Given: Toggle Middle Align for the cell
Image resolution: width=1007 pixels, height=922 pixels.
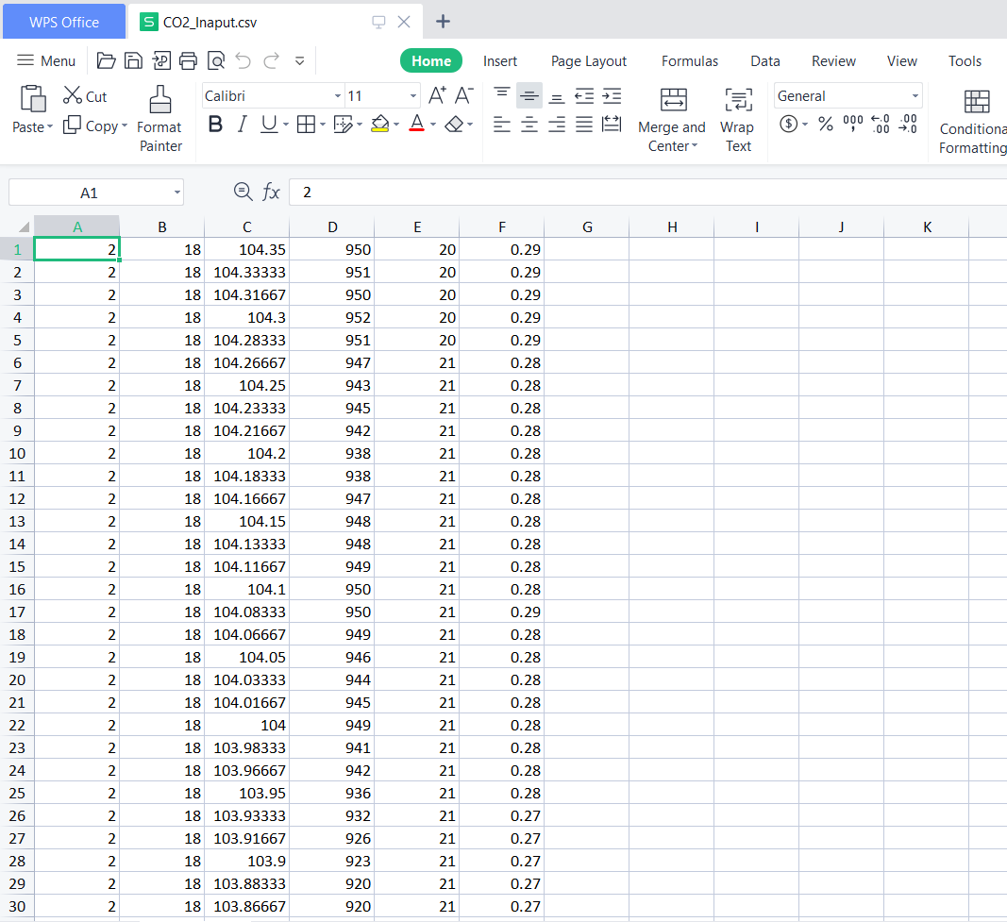Looking at the screenshot, I should 529,96.
